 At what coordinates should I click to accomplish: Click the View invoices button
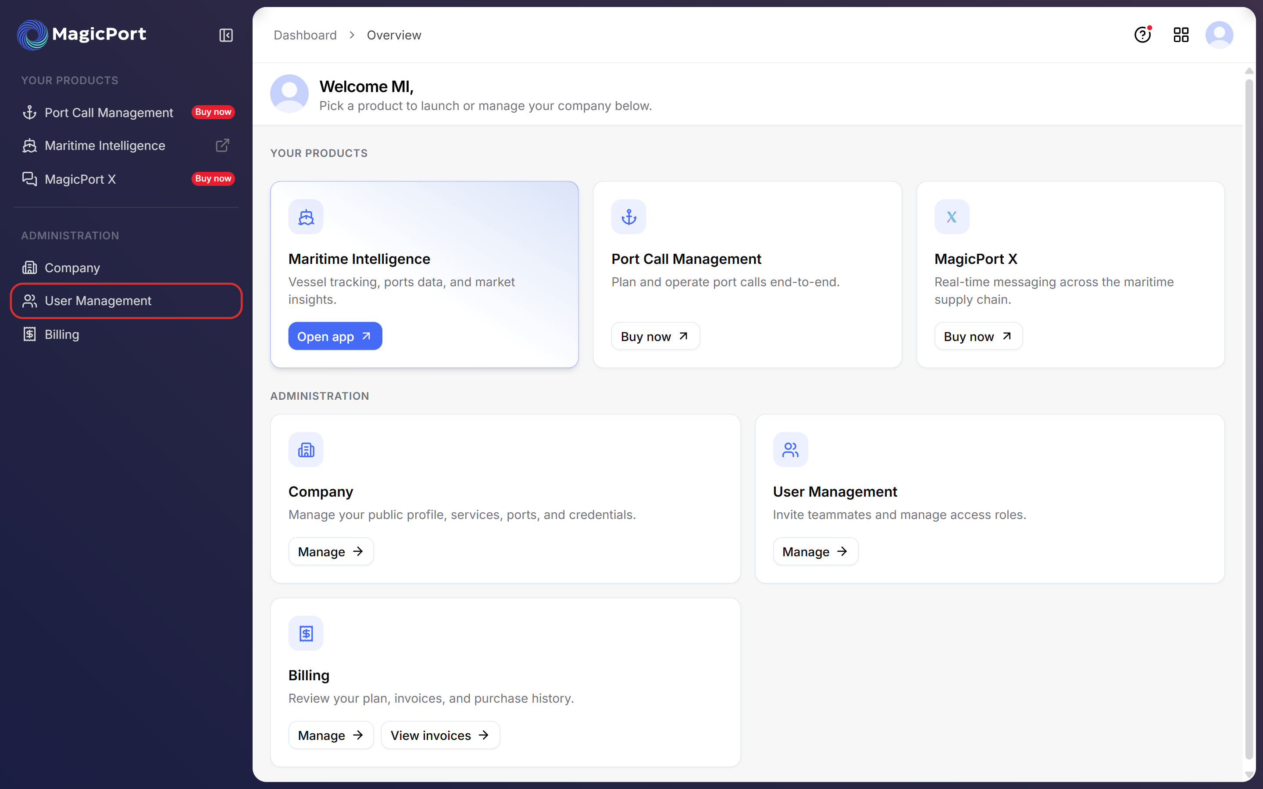440,735
